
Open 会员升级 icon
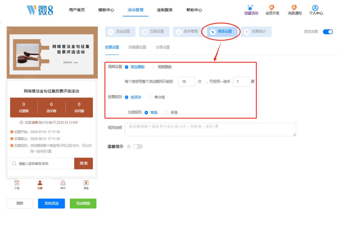tap(272, 8)
